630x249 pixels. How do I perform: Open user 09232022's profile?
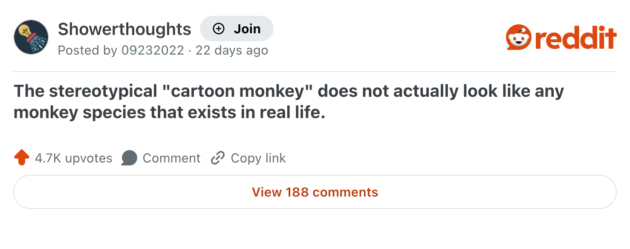(153, 50)
